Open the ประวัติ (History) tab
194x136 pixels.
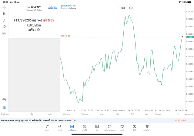point(85,128)
